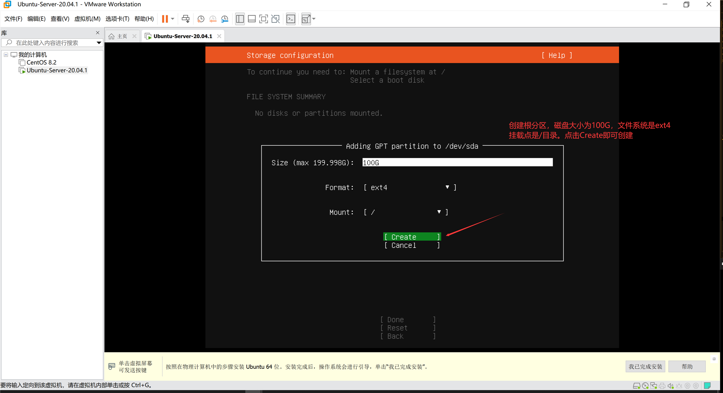The height and width of the screenshot is (393, 723).
Task: Select 我的计算机 in the library tree
Action: click(33, 55)
